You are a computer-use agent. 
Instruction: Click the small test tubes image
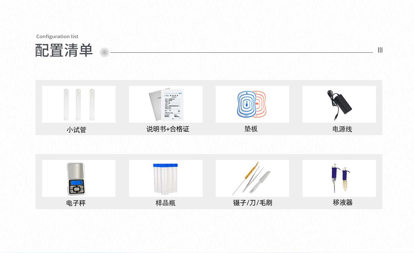[79, 104]
